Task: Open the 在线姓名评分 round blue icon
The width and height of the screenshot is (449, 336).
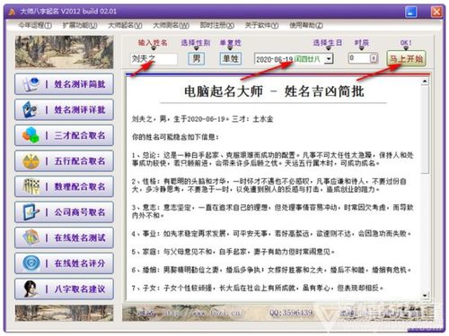Action: pyautogui.click(x=31, y=263)
